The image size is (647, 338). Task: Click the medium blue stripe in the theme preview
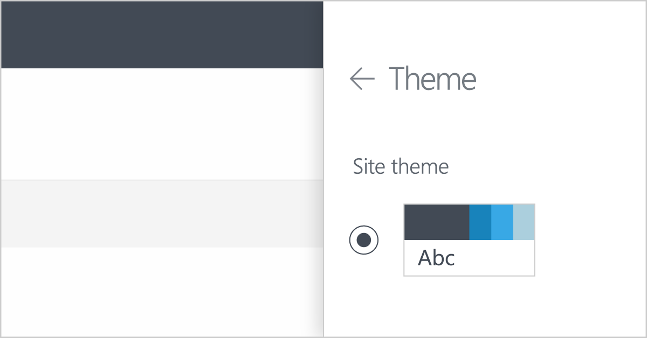point(479,222)
